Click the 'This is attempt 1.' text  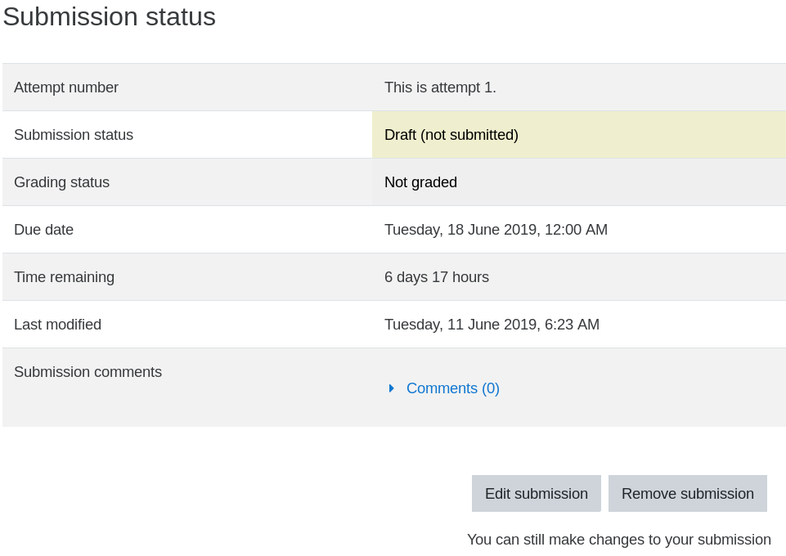440,87
